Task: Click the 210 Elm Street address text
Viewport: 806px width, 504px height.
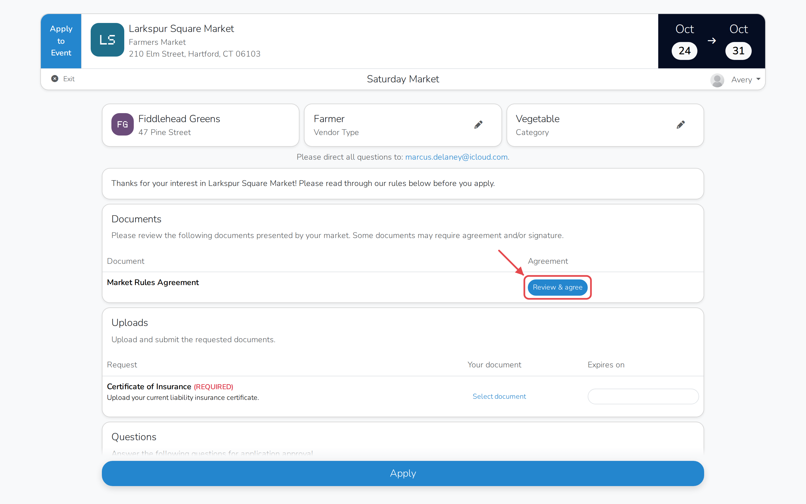Action: (195, 54)
